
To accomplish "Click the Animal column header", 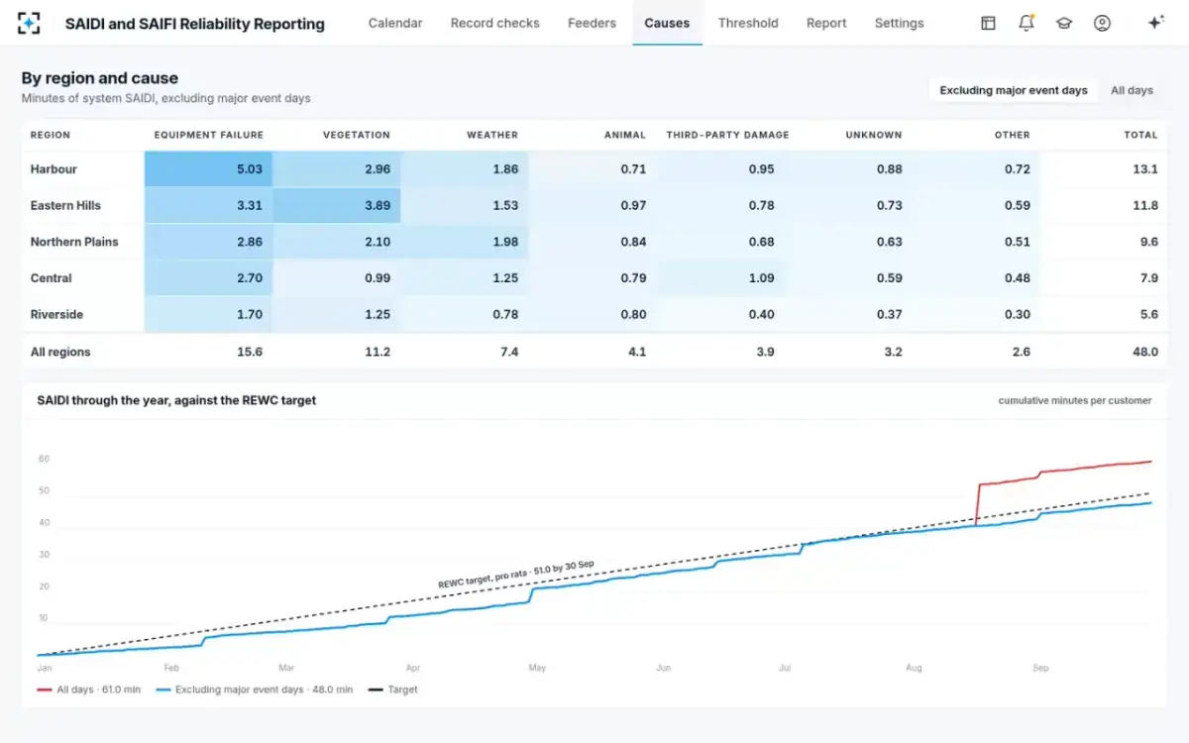I will tap(625, 135).
